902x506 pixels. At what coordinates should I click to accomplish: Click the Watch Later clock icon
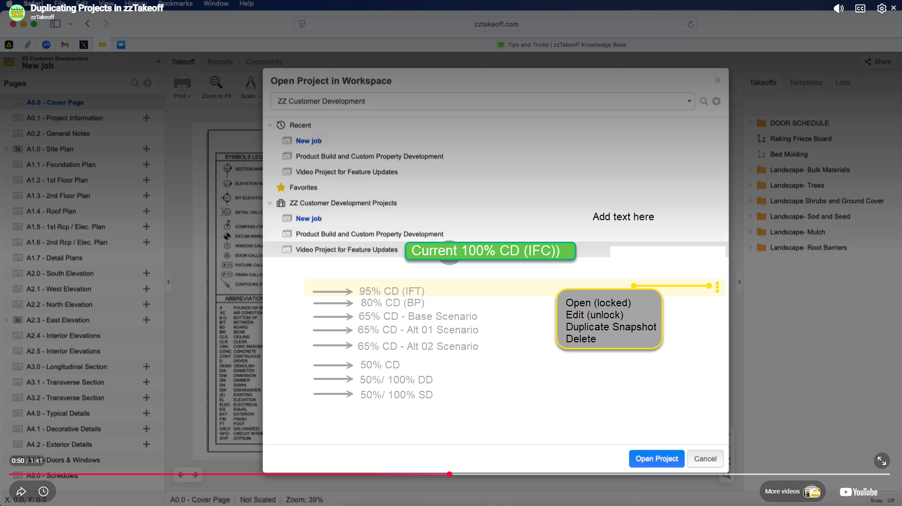coord(44,491)
